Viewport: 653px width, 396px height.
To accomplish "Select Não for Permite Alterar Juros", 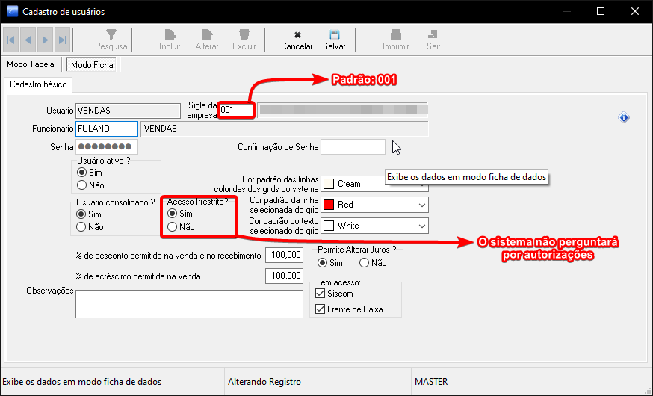I will tap(364, 263).
